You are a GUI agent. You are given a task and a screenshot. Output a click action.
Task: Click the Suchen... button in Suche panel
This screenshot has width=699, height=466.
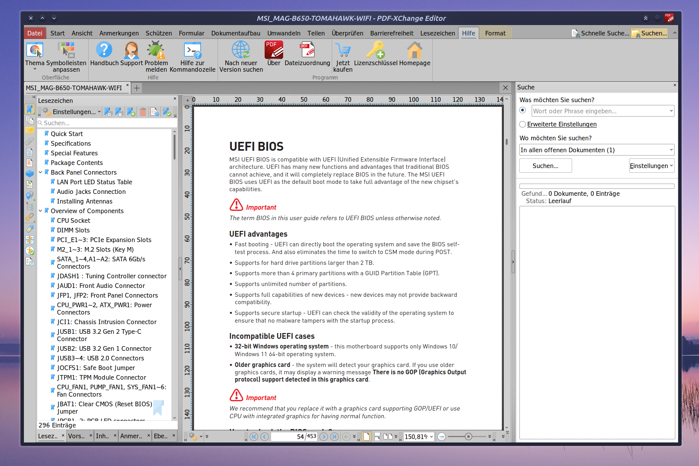[x=545, y=166]
